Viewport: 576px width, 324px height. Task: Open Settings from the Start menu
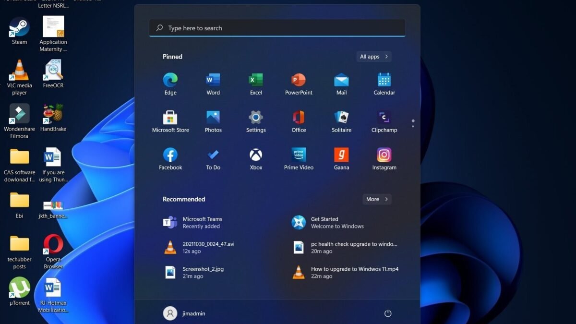pyautogui.click(x=256, y=121)
